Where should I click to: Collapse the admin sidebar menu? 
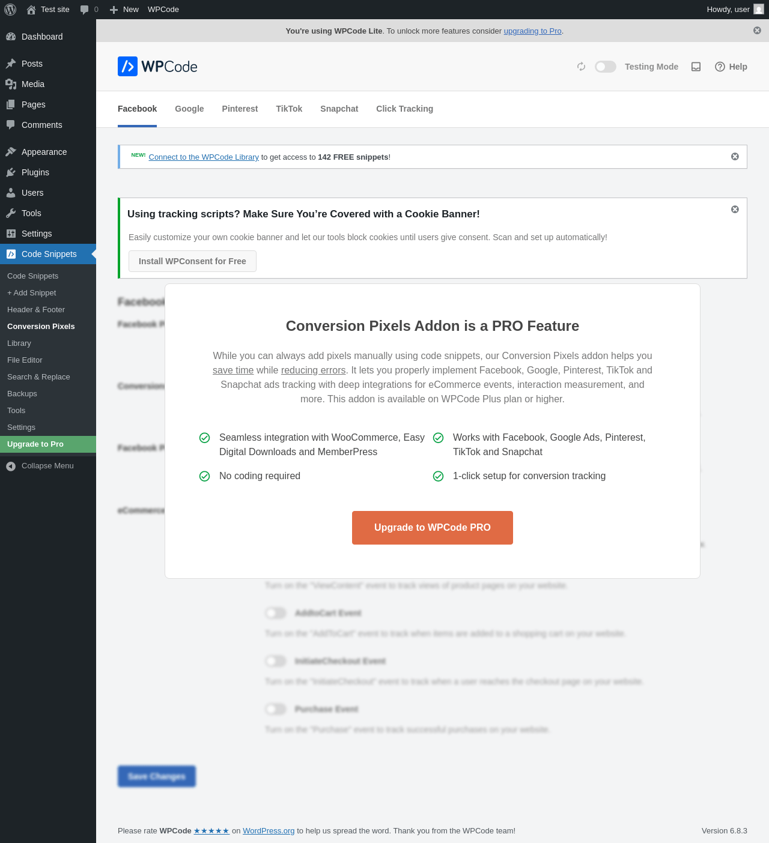click(x=40, y=466)
